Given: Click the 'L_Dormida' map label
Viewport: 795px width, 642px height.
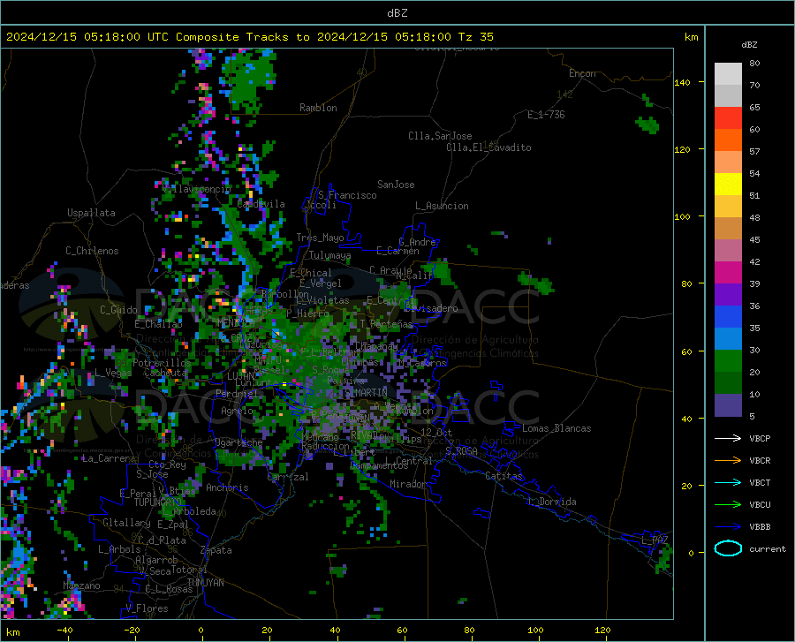Looking at the screenshot, I should click(551, 502).
